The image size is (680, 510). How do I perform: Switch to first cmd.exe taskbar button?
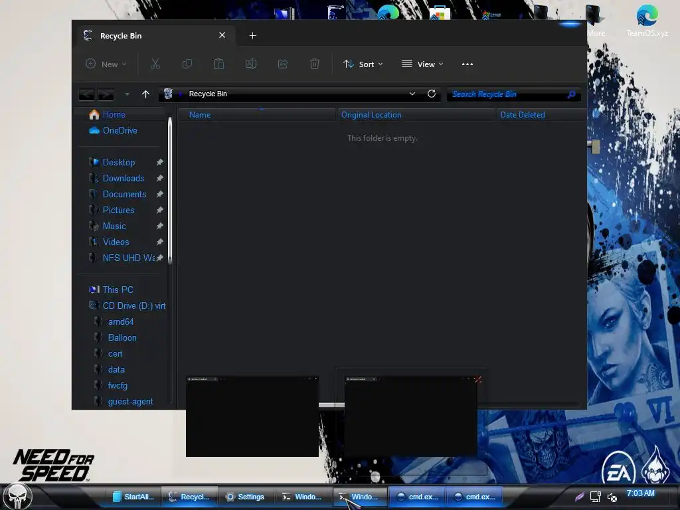pyautogui.click(x=418, y=497)
